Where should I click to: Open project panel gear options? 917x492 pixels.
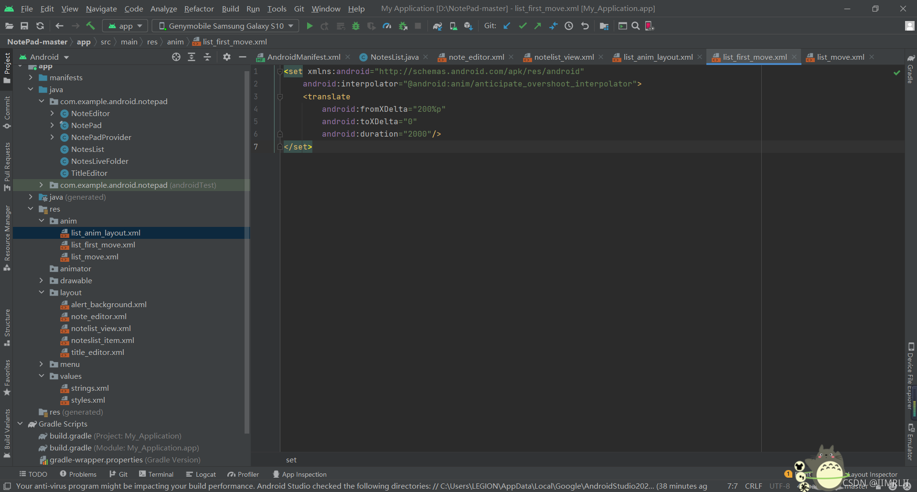pos(227,57)
